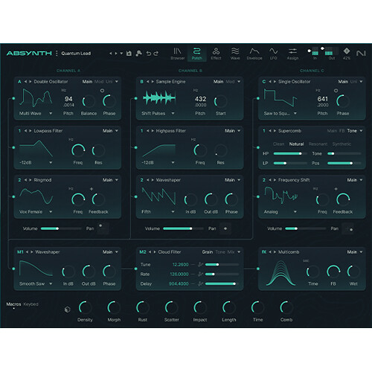
Task: Open the Wave page
Action: [235, 54]
